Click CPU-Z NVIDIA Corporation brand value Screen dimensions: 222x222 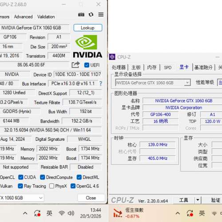click(182, 107)
